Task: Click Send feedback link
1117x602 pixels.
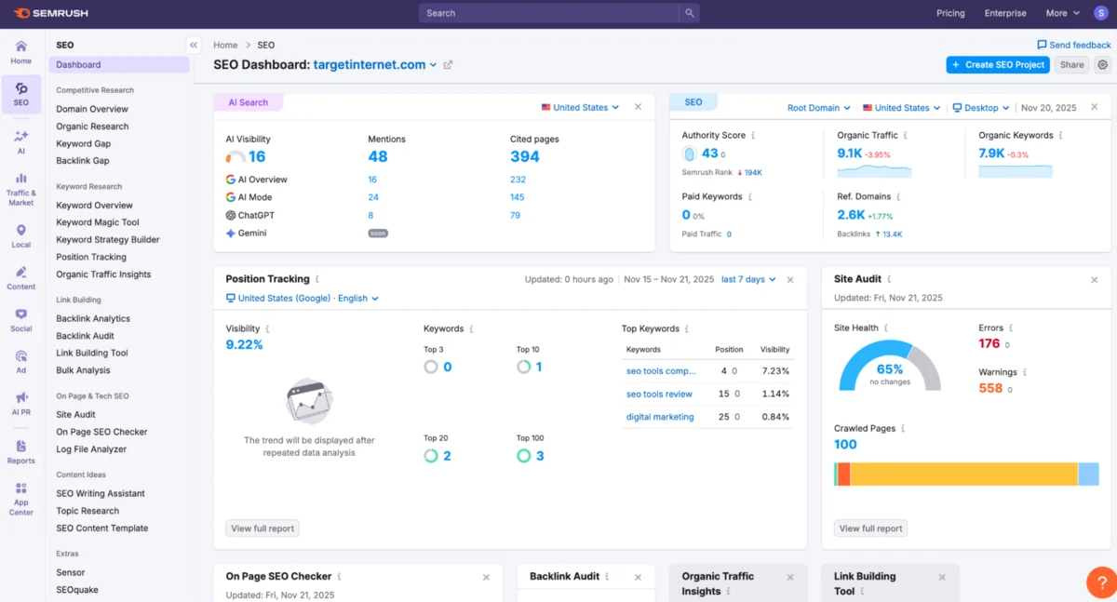Action: click(x=1074, y=45)
